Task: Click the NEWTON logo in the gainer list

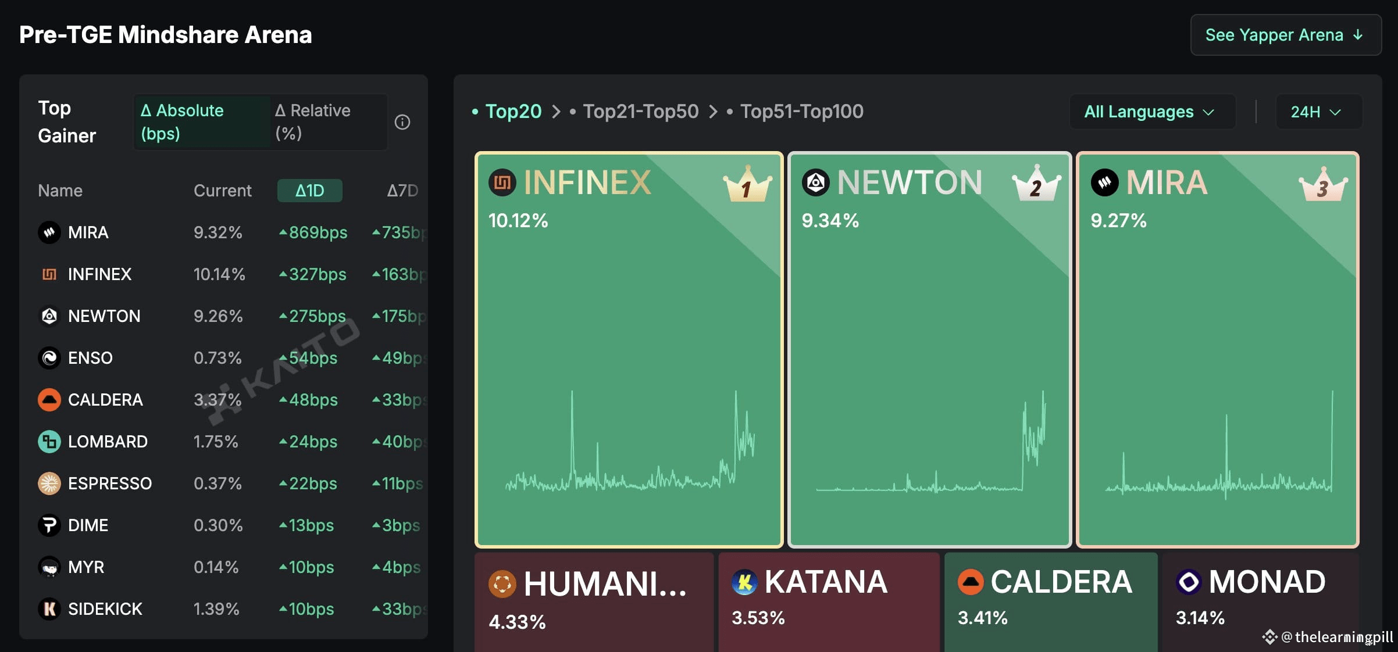Action: click(49, 316)
